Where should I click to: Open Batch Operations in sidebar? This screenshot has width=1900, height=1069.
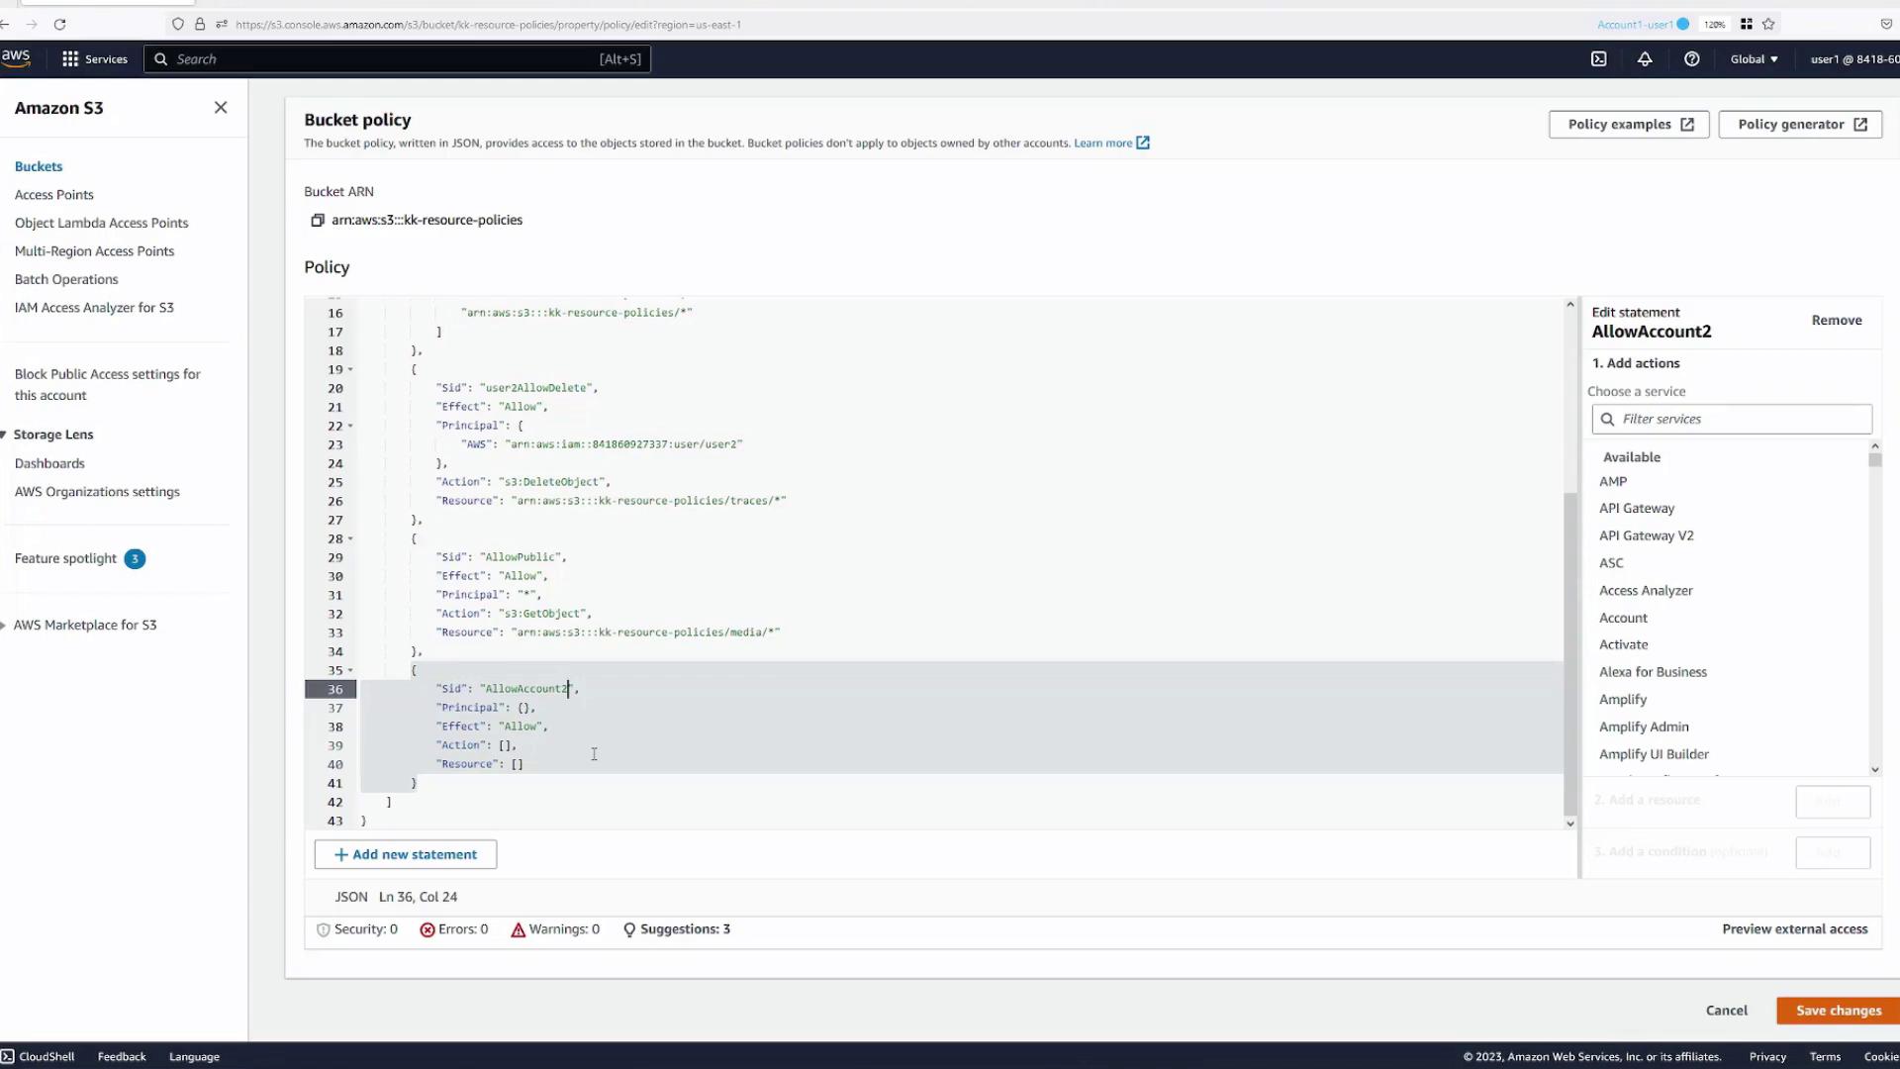pyautogui.click(x=66, y=279)
